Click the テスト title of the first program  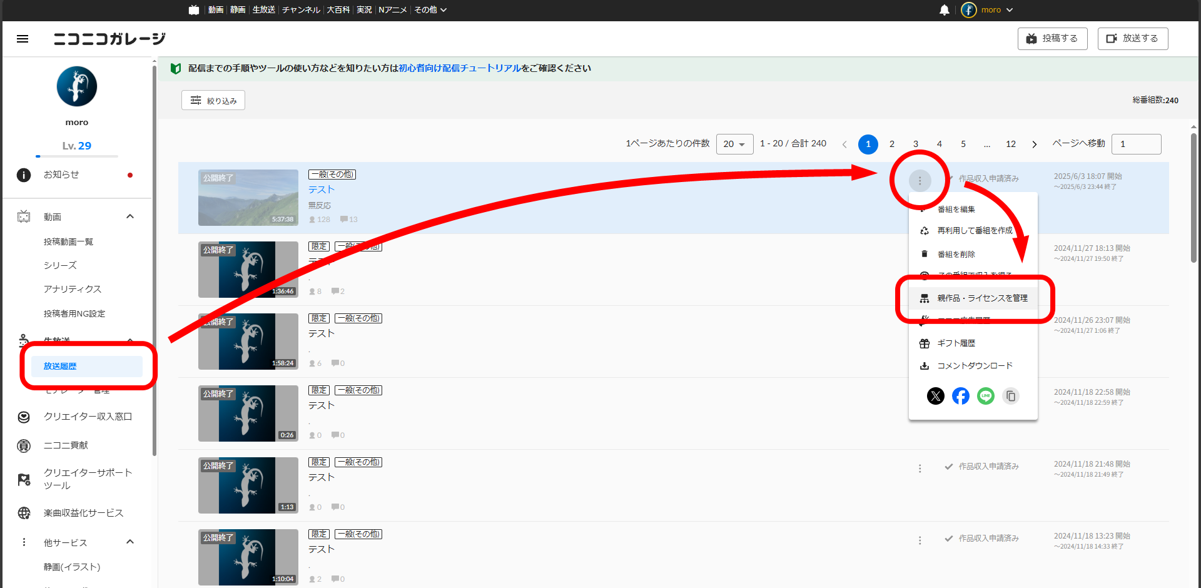click(x=322, y=190)
